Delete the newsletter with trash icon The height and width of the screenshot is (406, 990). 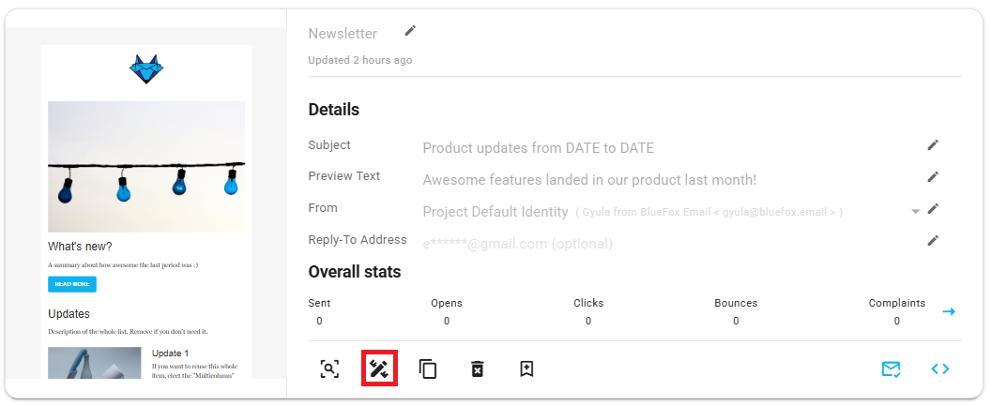pos(478,368)
